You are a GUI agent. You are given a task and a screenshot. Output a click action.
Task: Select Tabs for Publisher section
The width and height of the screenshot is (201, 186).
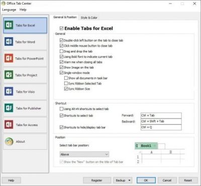pos(25,108)
